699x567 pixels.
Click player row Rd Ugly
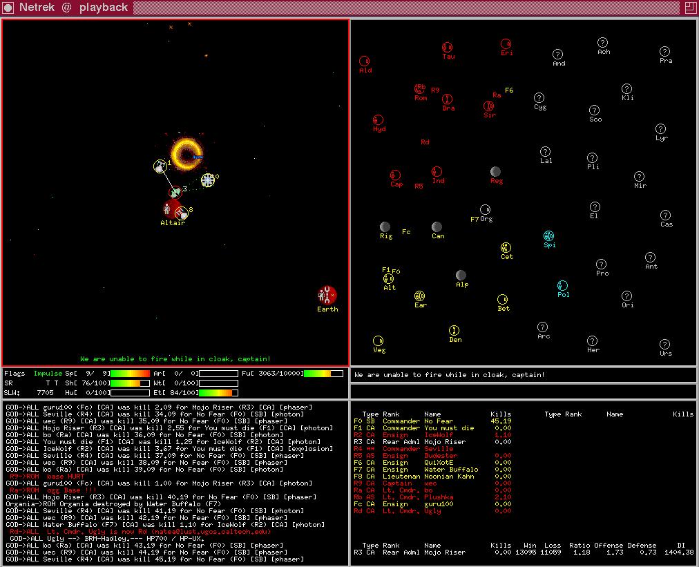432,511
